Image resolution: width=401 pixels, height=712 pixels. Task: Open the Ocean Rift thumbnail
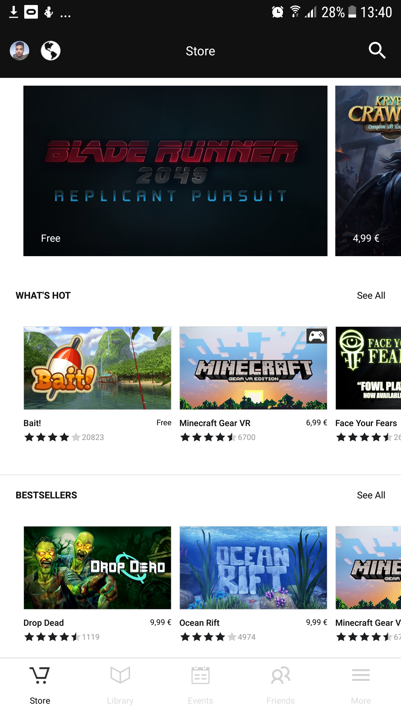253,568
